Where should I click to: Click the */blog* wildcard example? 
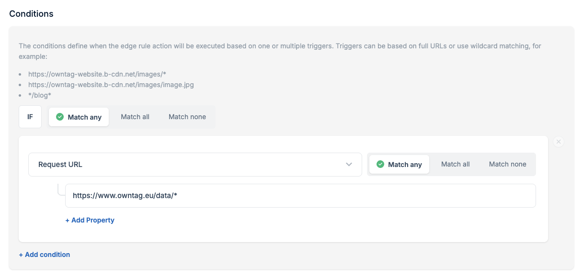[x=40, y=95]
